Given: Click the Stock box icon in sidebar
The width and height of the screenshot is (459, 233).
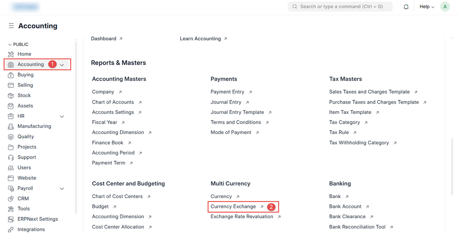Looking at the screenshot, I should [11, 95].
